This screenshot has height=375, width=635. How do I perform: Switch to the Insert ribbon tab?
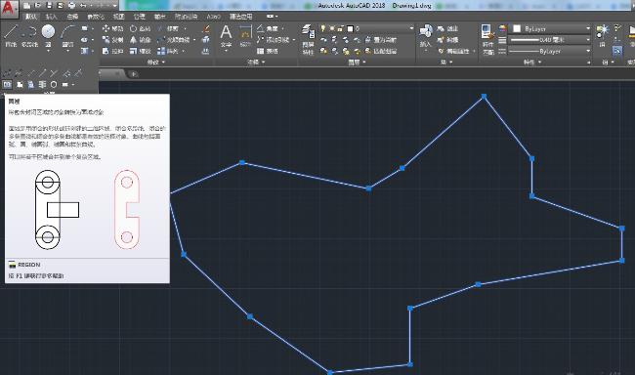click(x=51, y=17)
